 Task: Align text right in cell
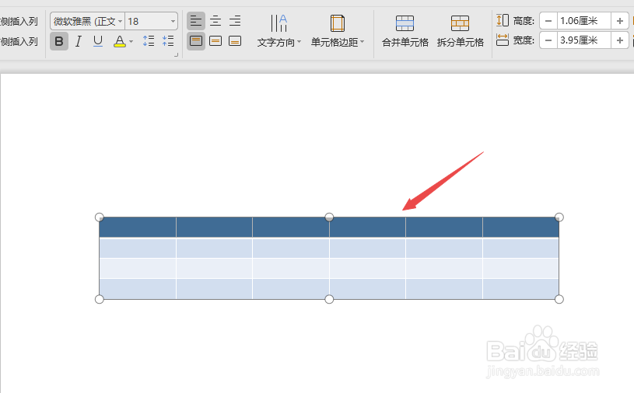click(x=235, y=21)
